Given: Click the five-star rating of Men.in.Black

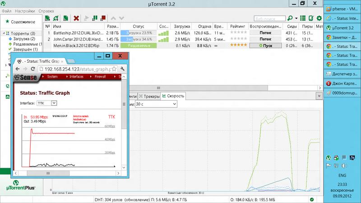Looking at the screenshot, I should [x=239, y=45].
